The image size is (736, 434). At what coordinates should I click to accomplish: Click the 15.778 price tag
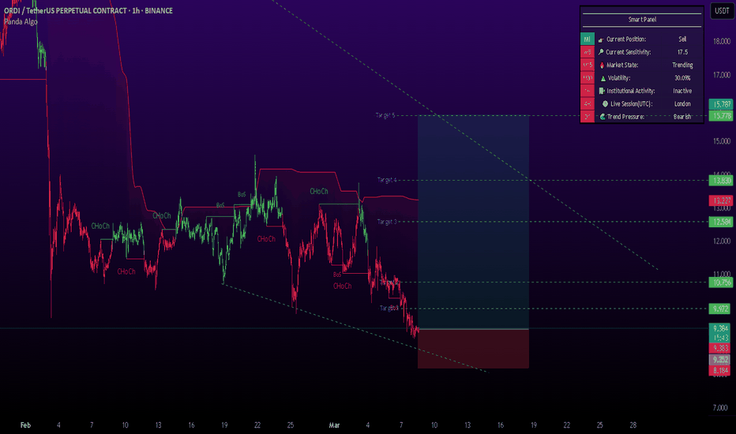point(720,115)
